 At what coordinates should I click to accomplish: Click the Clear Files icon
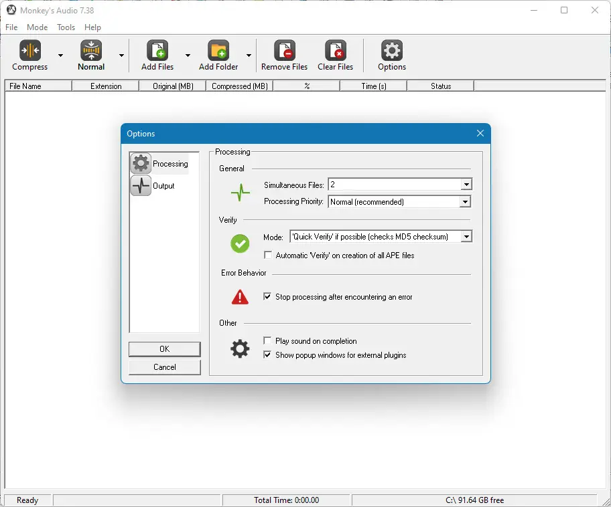[x=336, y=50]
